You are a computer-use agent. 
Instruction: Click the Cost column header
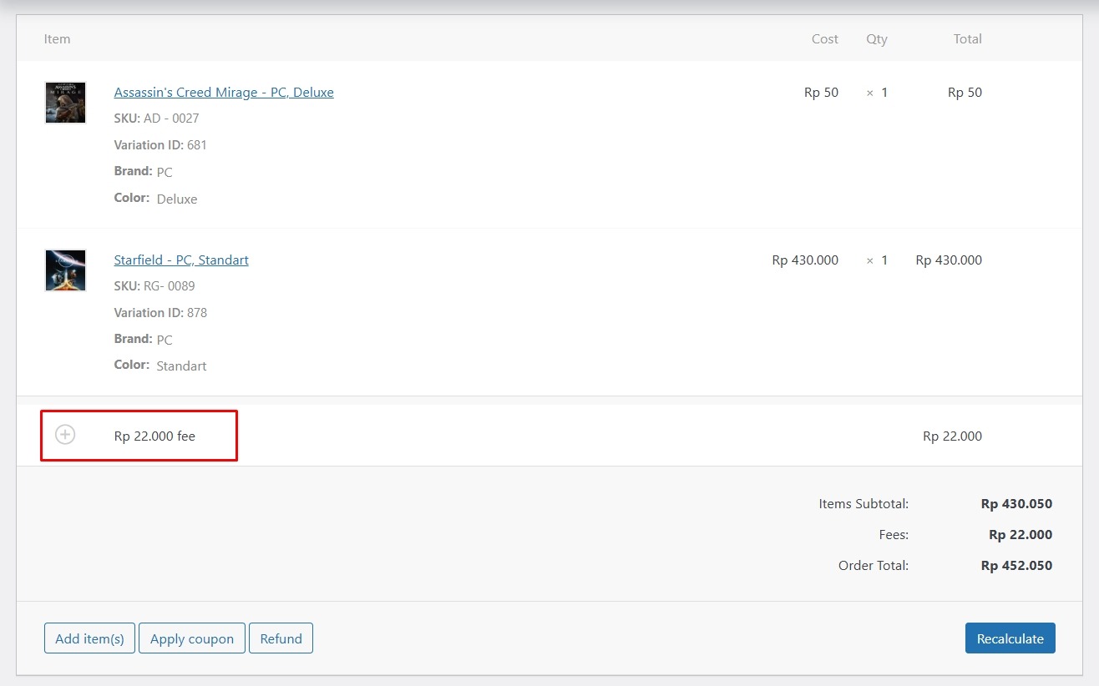pos(825,39)
